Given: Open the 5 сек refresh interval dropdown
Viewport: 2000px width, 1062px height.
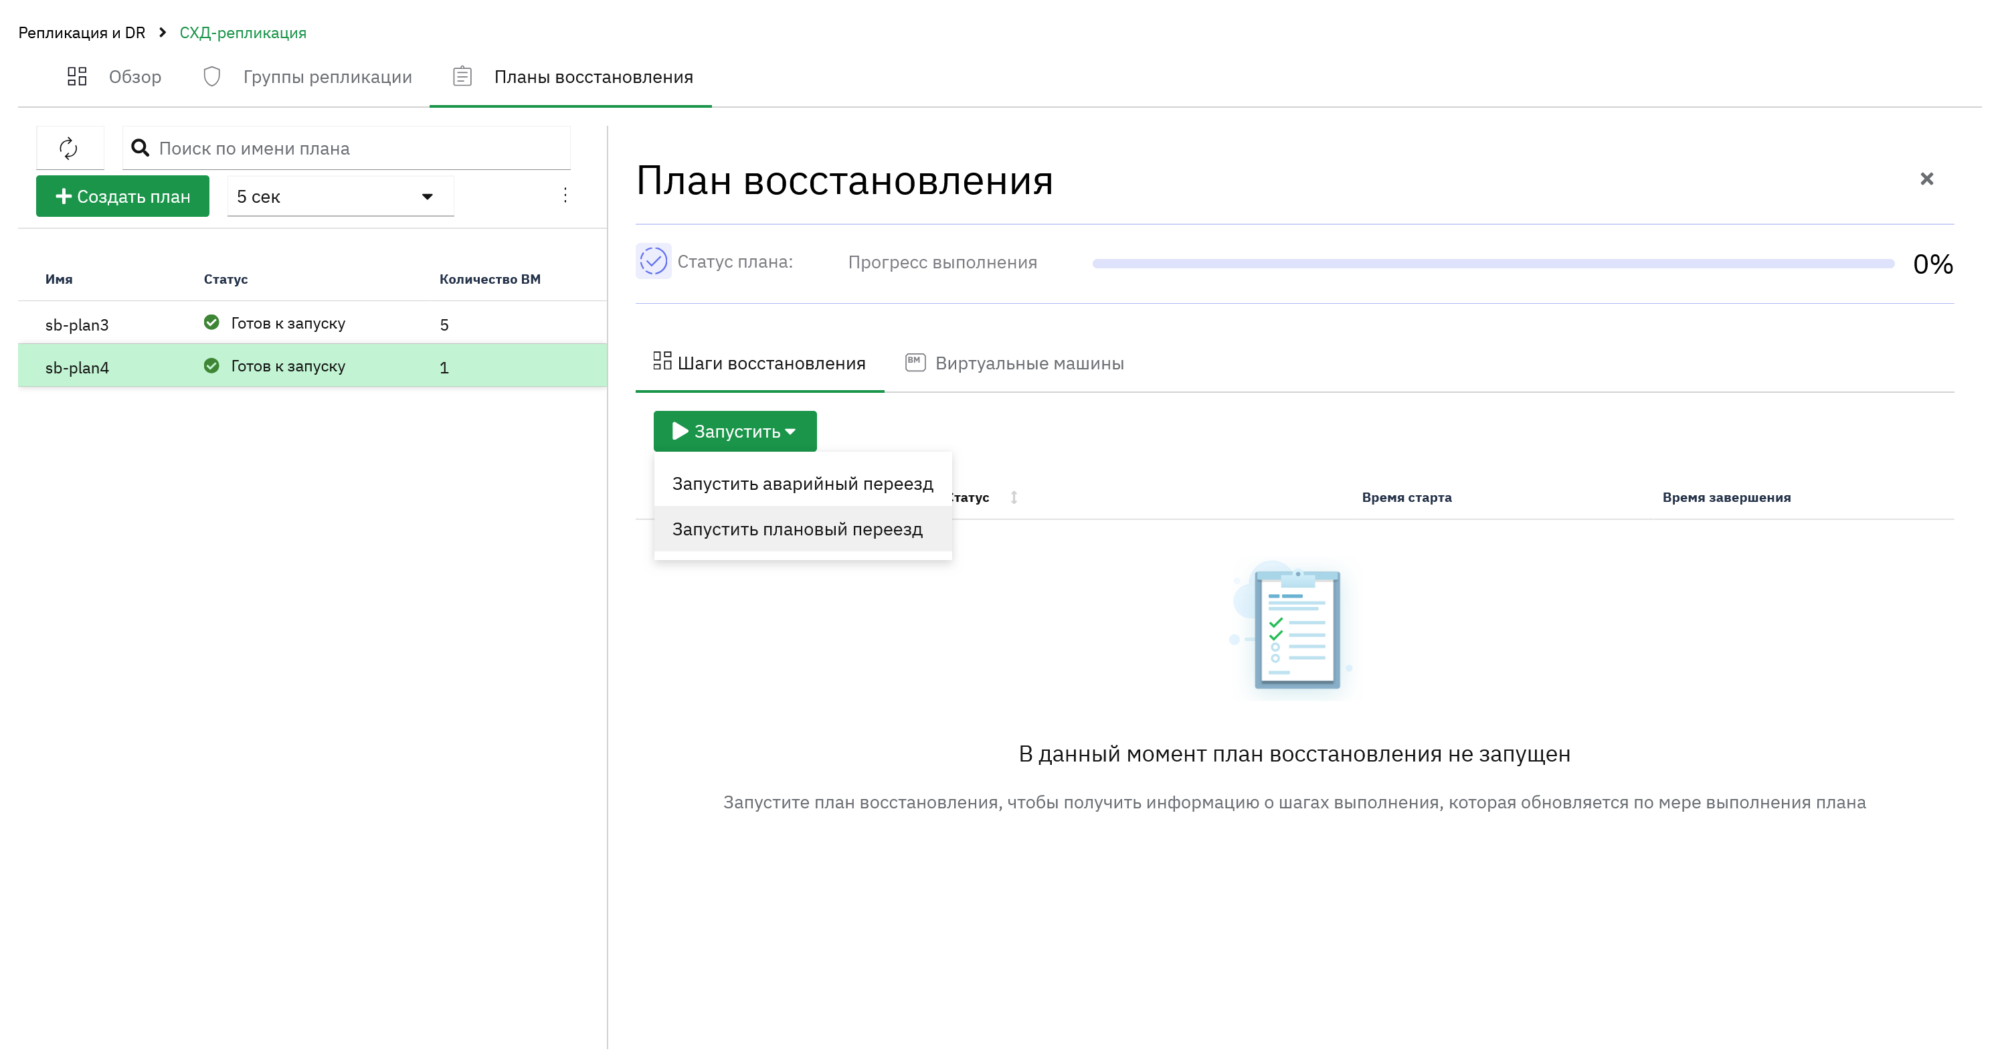Looking at the screenshot, I should click(x=341, y=197).
